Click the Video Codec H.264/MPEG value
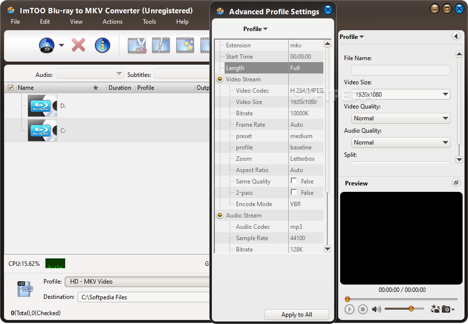Image resolution: width=468 pixels, height=324 pixels. click(307, 90)
